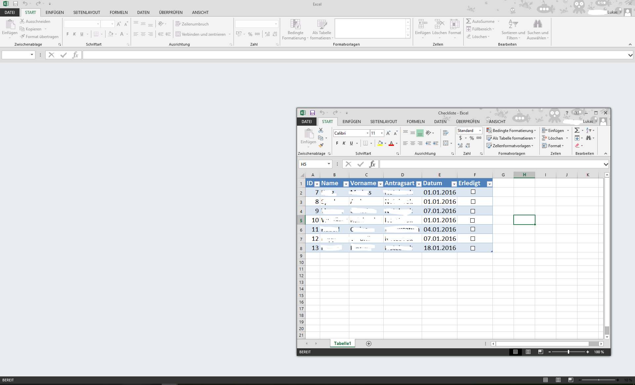Select the Tabelle1 sheet tab
The height and width of the screenshot is (385, 635).
342,343
